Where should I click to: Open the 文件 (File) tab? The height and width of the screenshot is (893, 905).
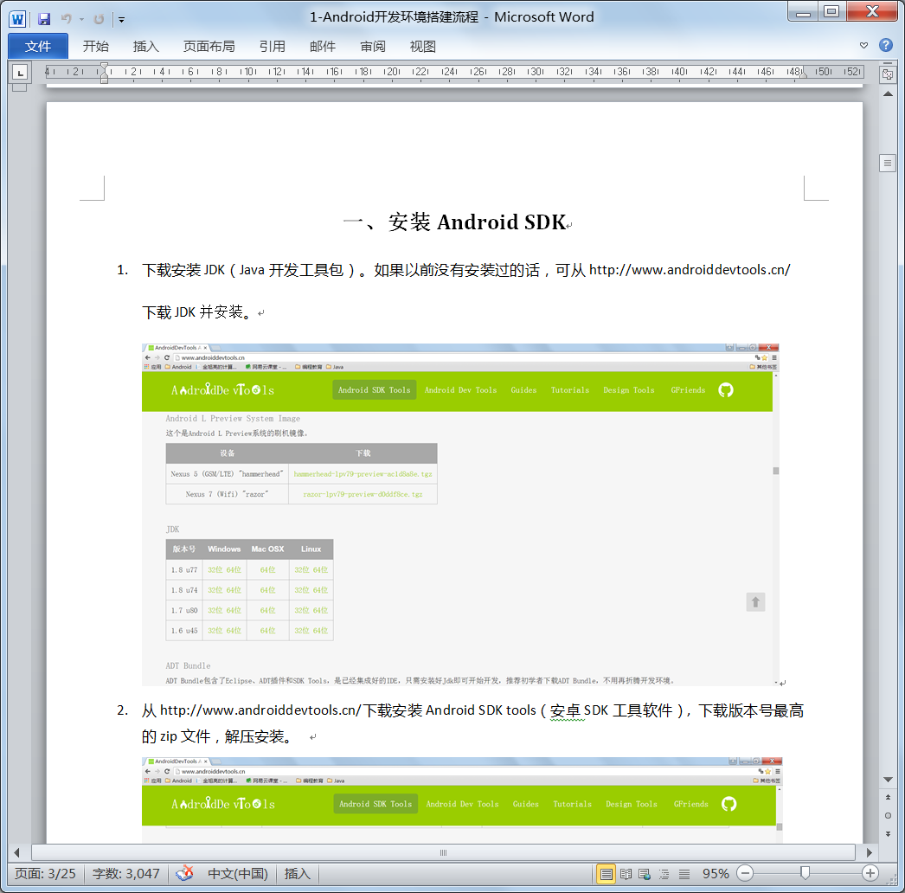tap(38, 46)
